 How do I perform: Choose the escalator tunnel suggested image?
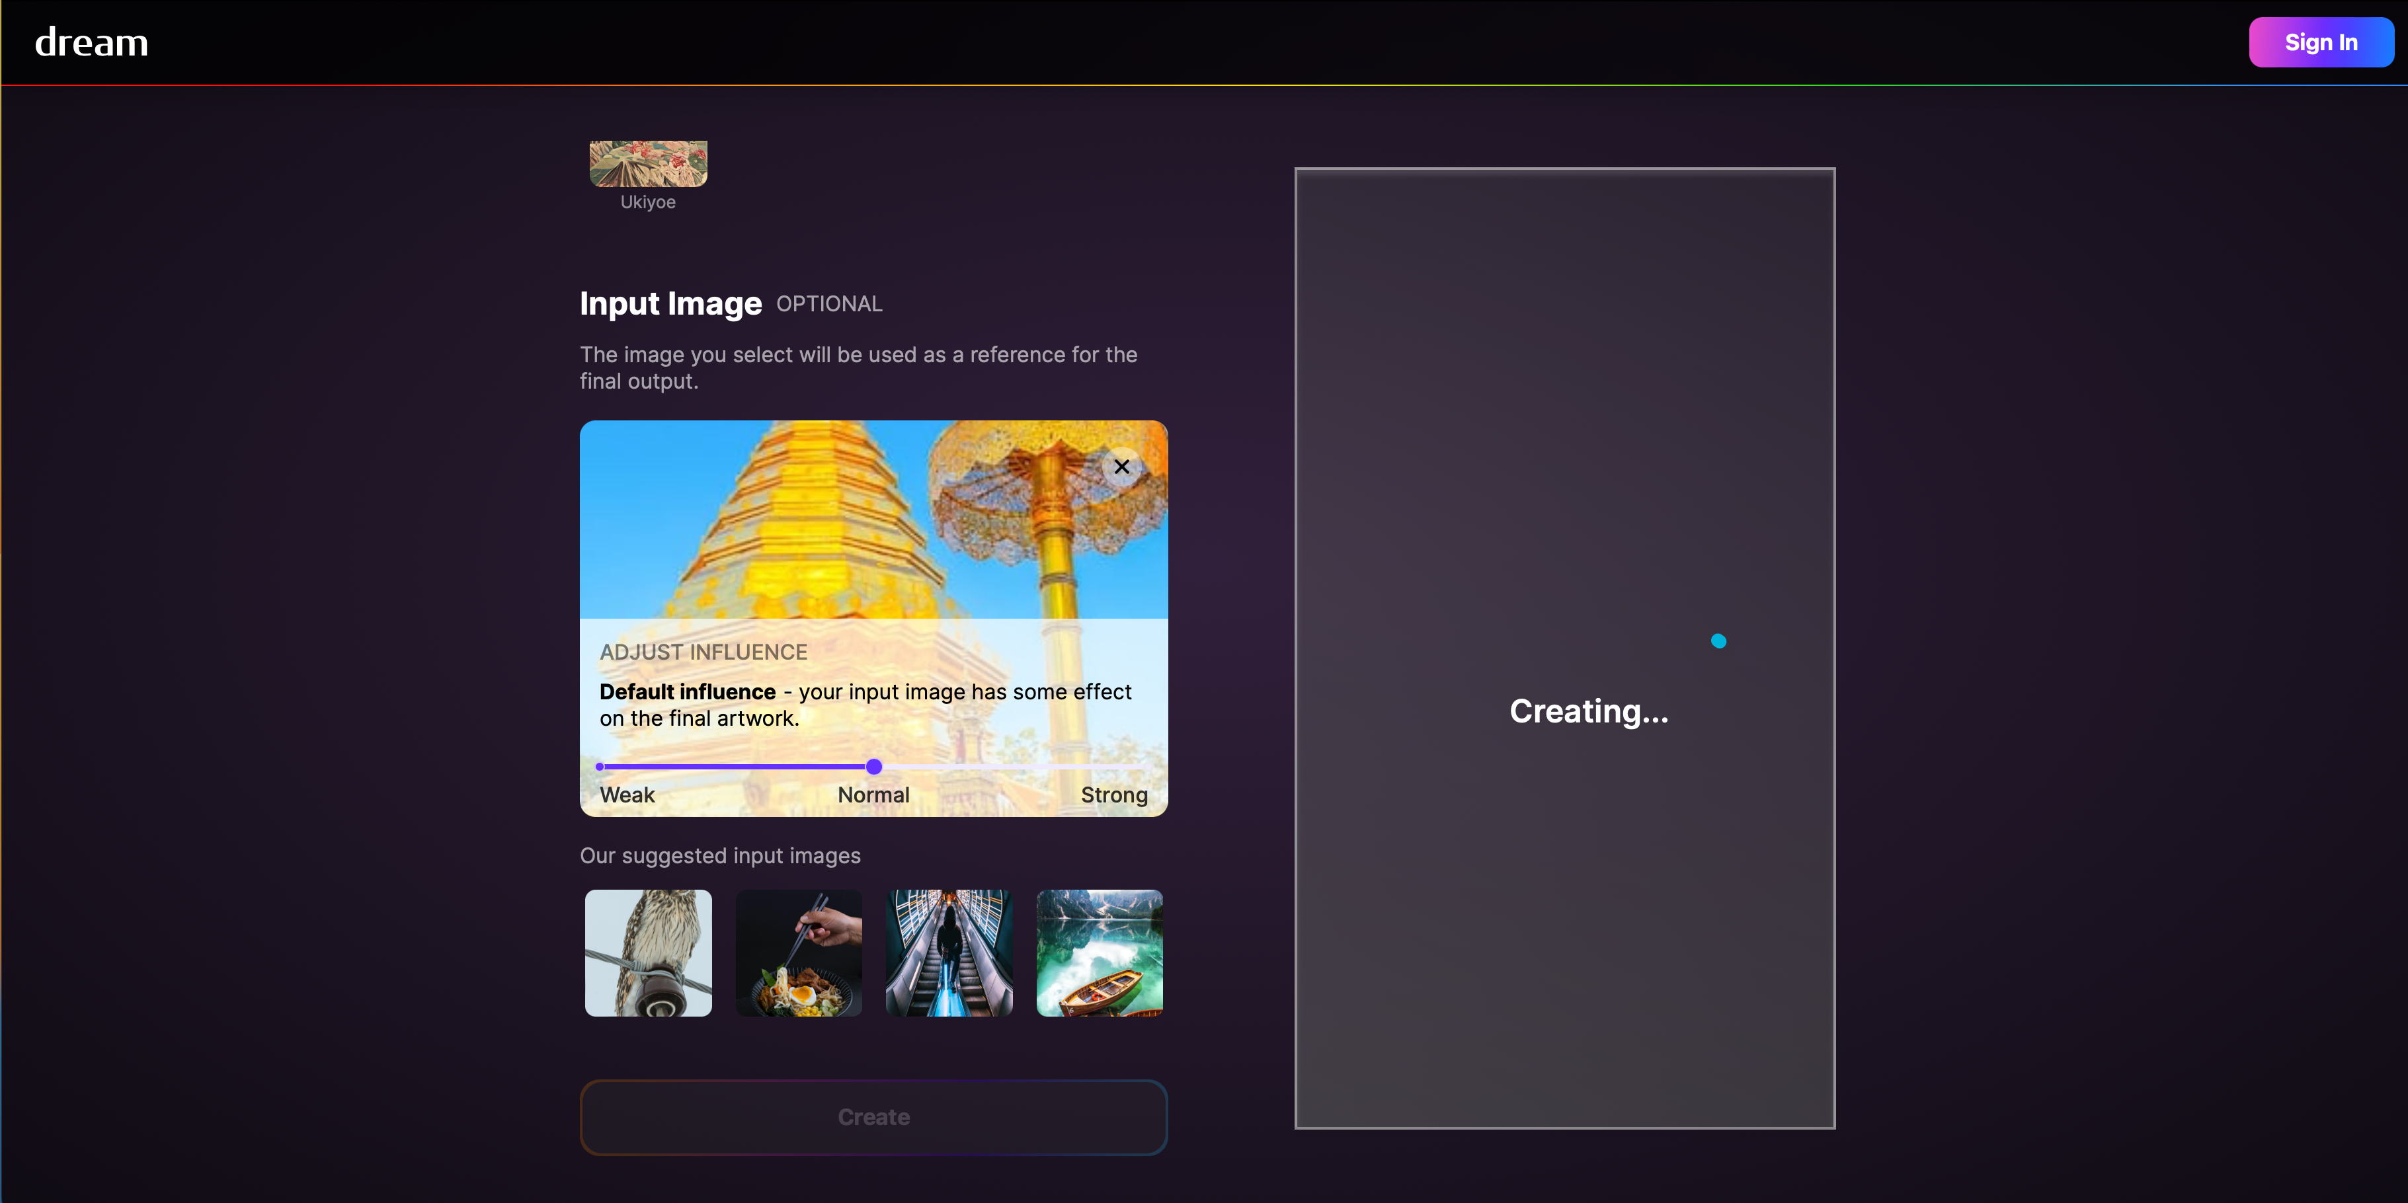click(949, 952)
